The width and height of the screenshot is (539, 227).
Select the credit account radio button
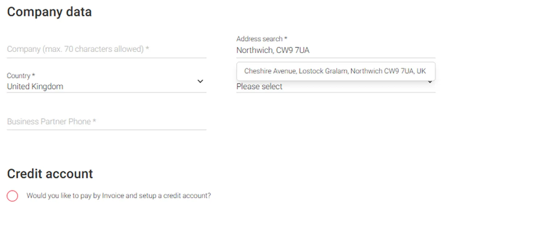point(12,196)
